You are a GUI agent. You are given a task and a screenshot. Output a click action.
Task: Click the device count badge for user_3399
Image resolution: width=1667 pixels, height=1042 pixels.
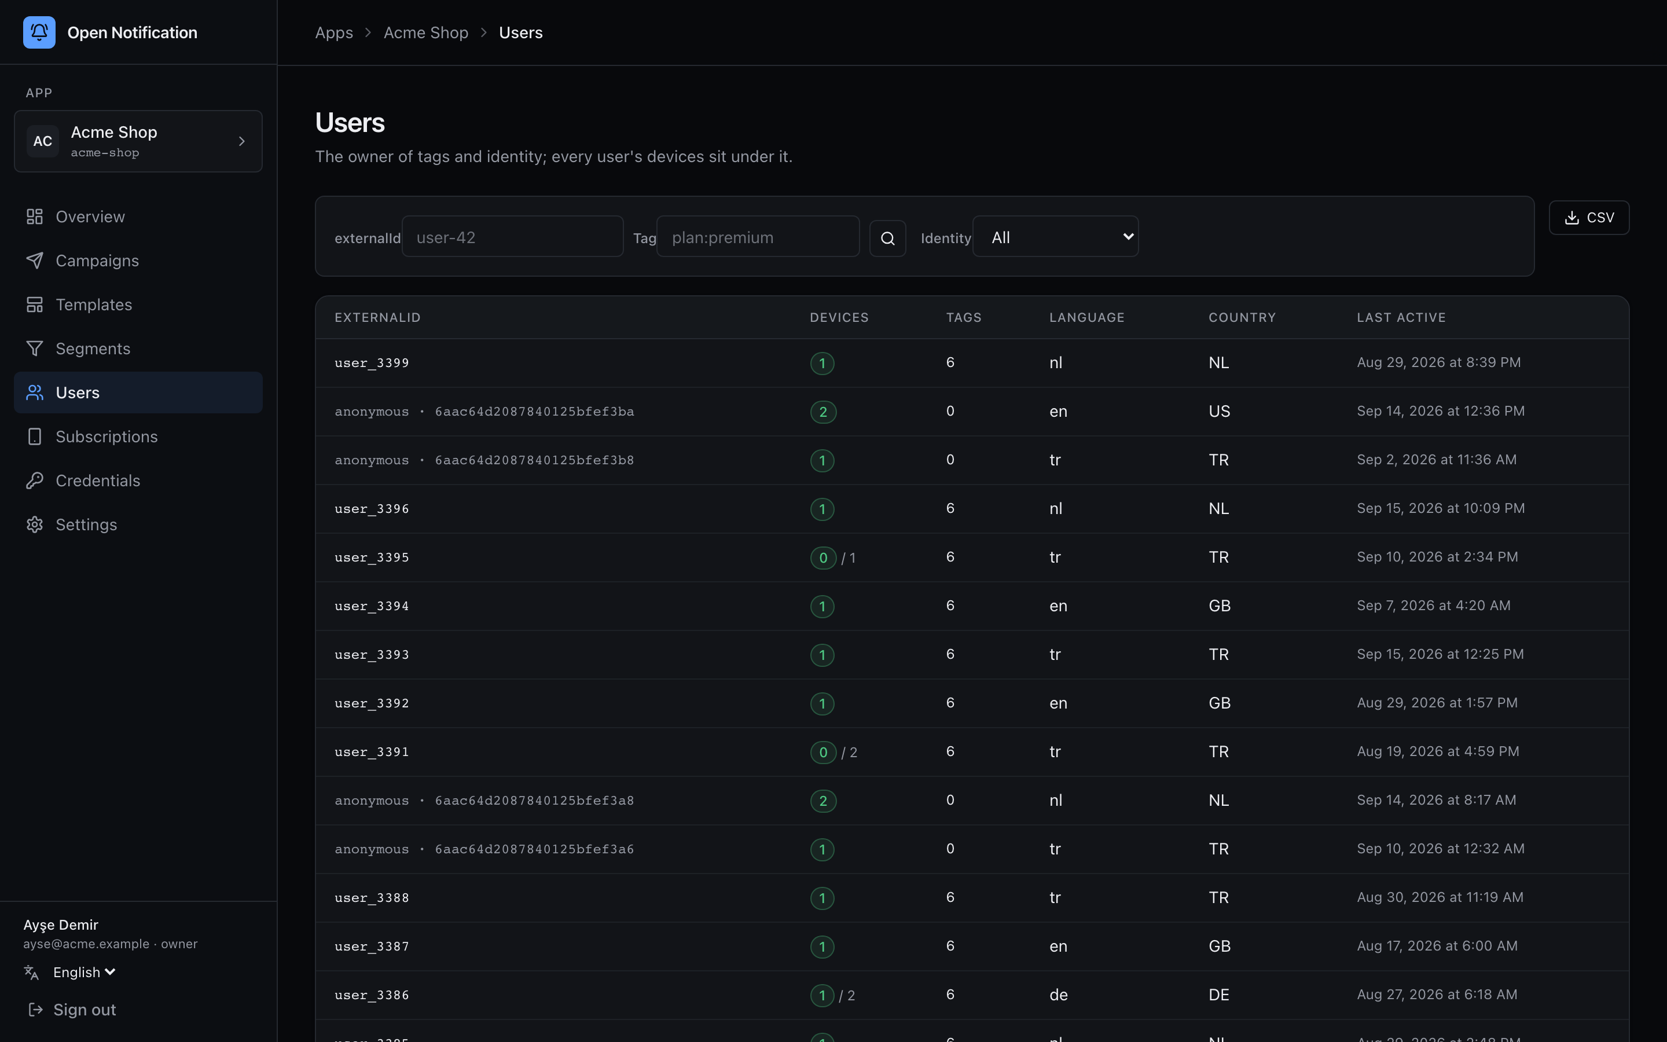[822, 363]
